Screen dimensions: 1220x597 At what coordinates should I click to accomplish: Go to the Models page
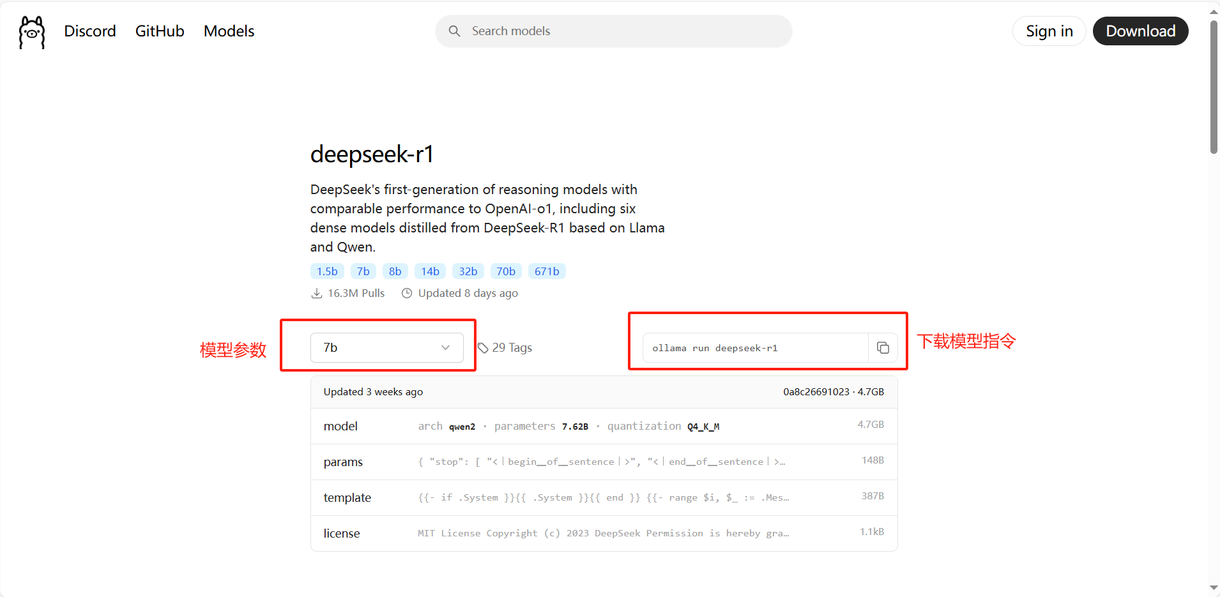(x=229, y=31)
